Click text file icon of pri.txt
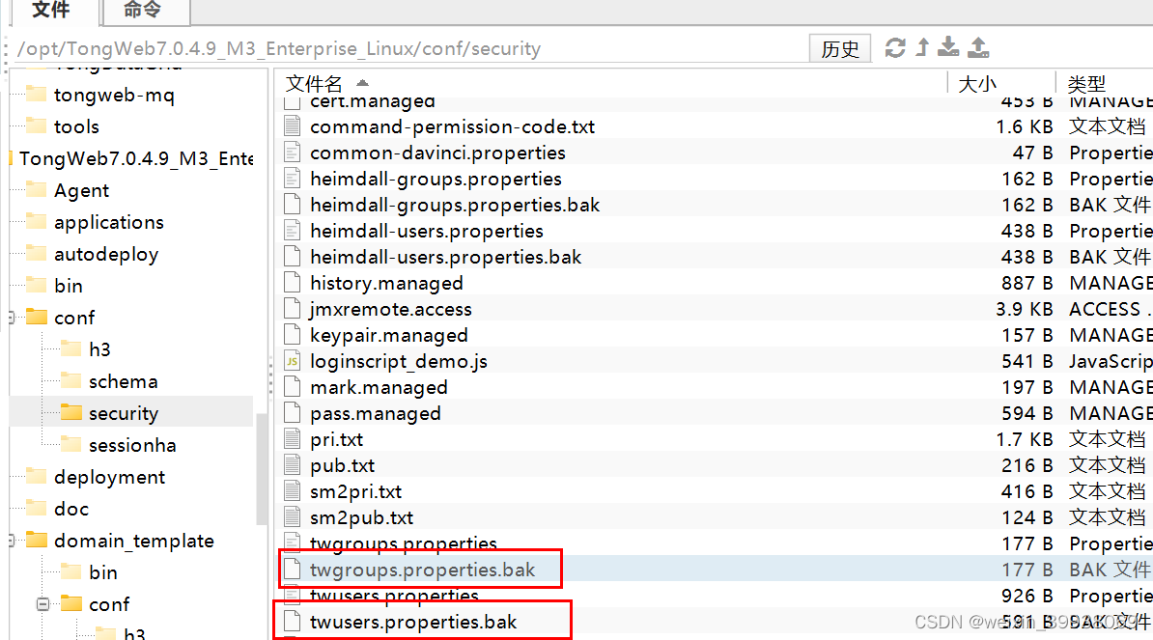 pyautogui.click(x=292, y=438)
